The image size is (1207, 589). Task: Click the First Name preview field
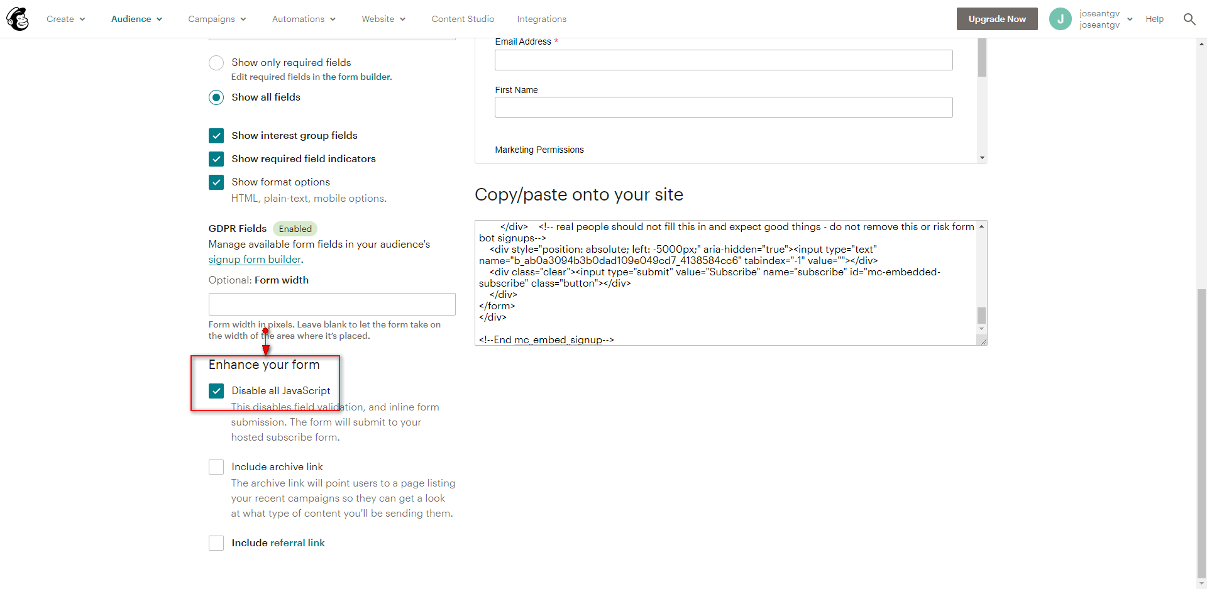pos(724,107)
